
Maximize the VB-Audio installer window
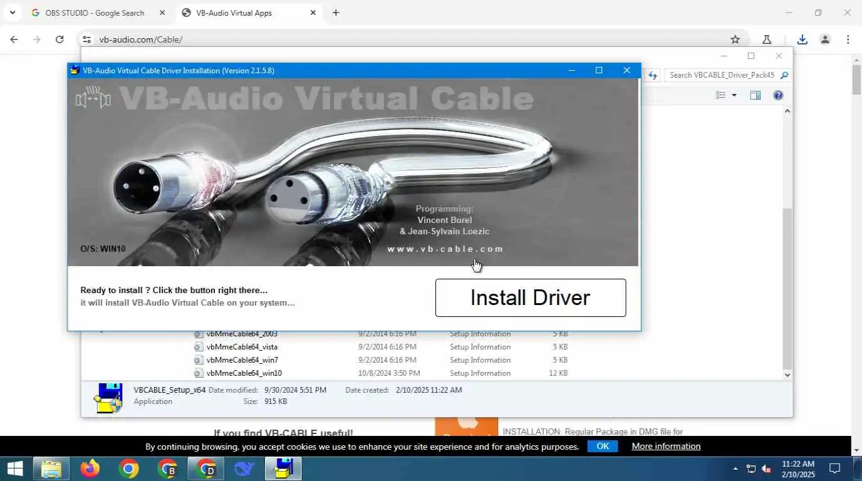(599, 70)
